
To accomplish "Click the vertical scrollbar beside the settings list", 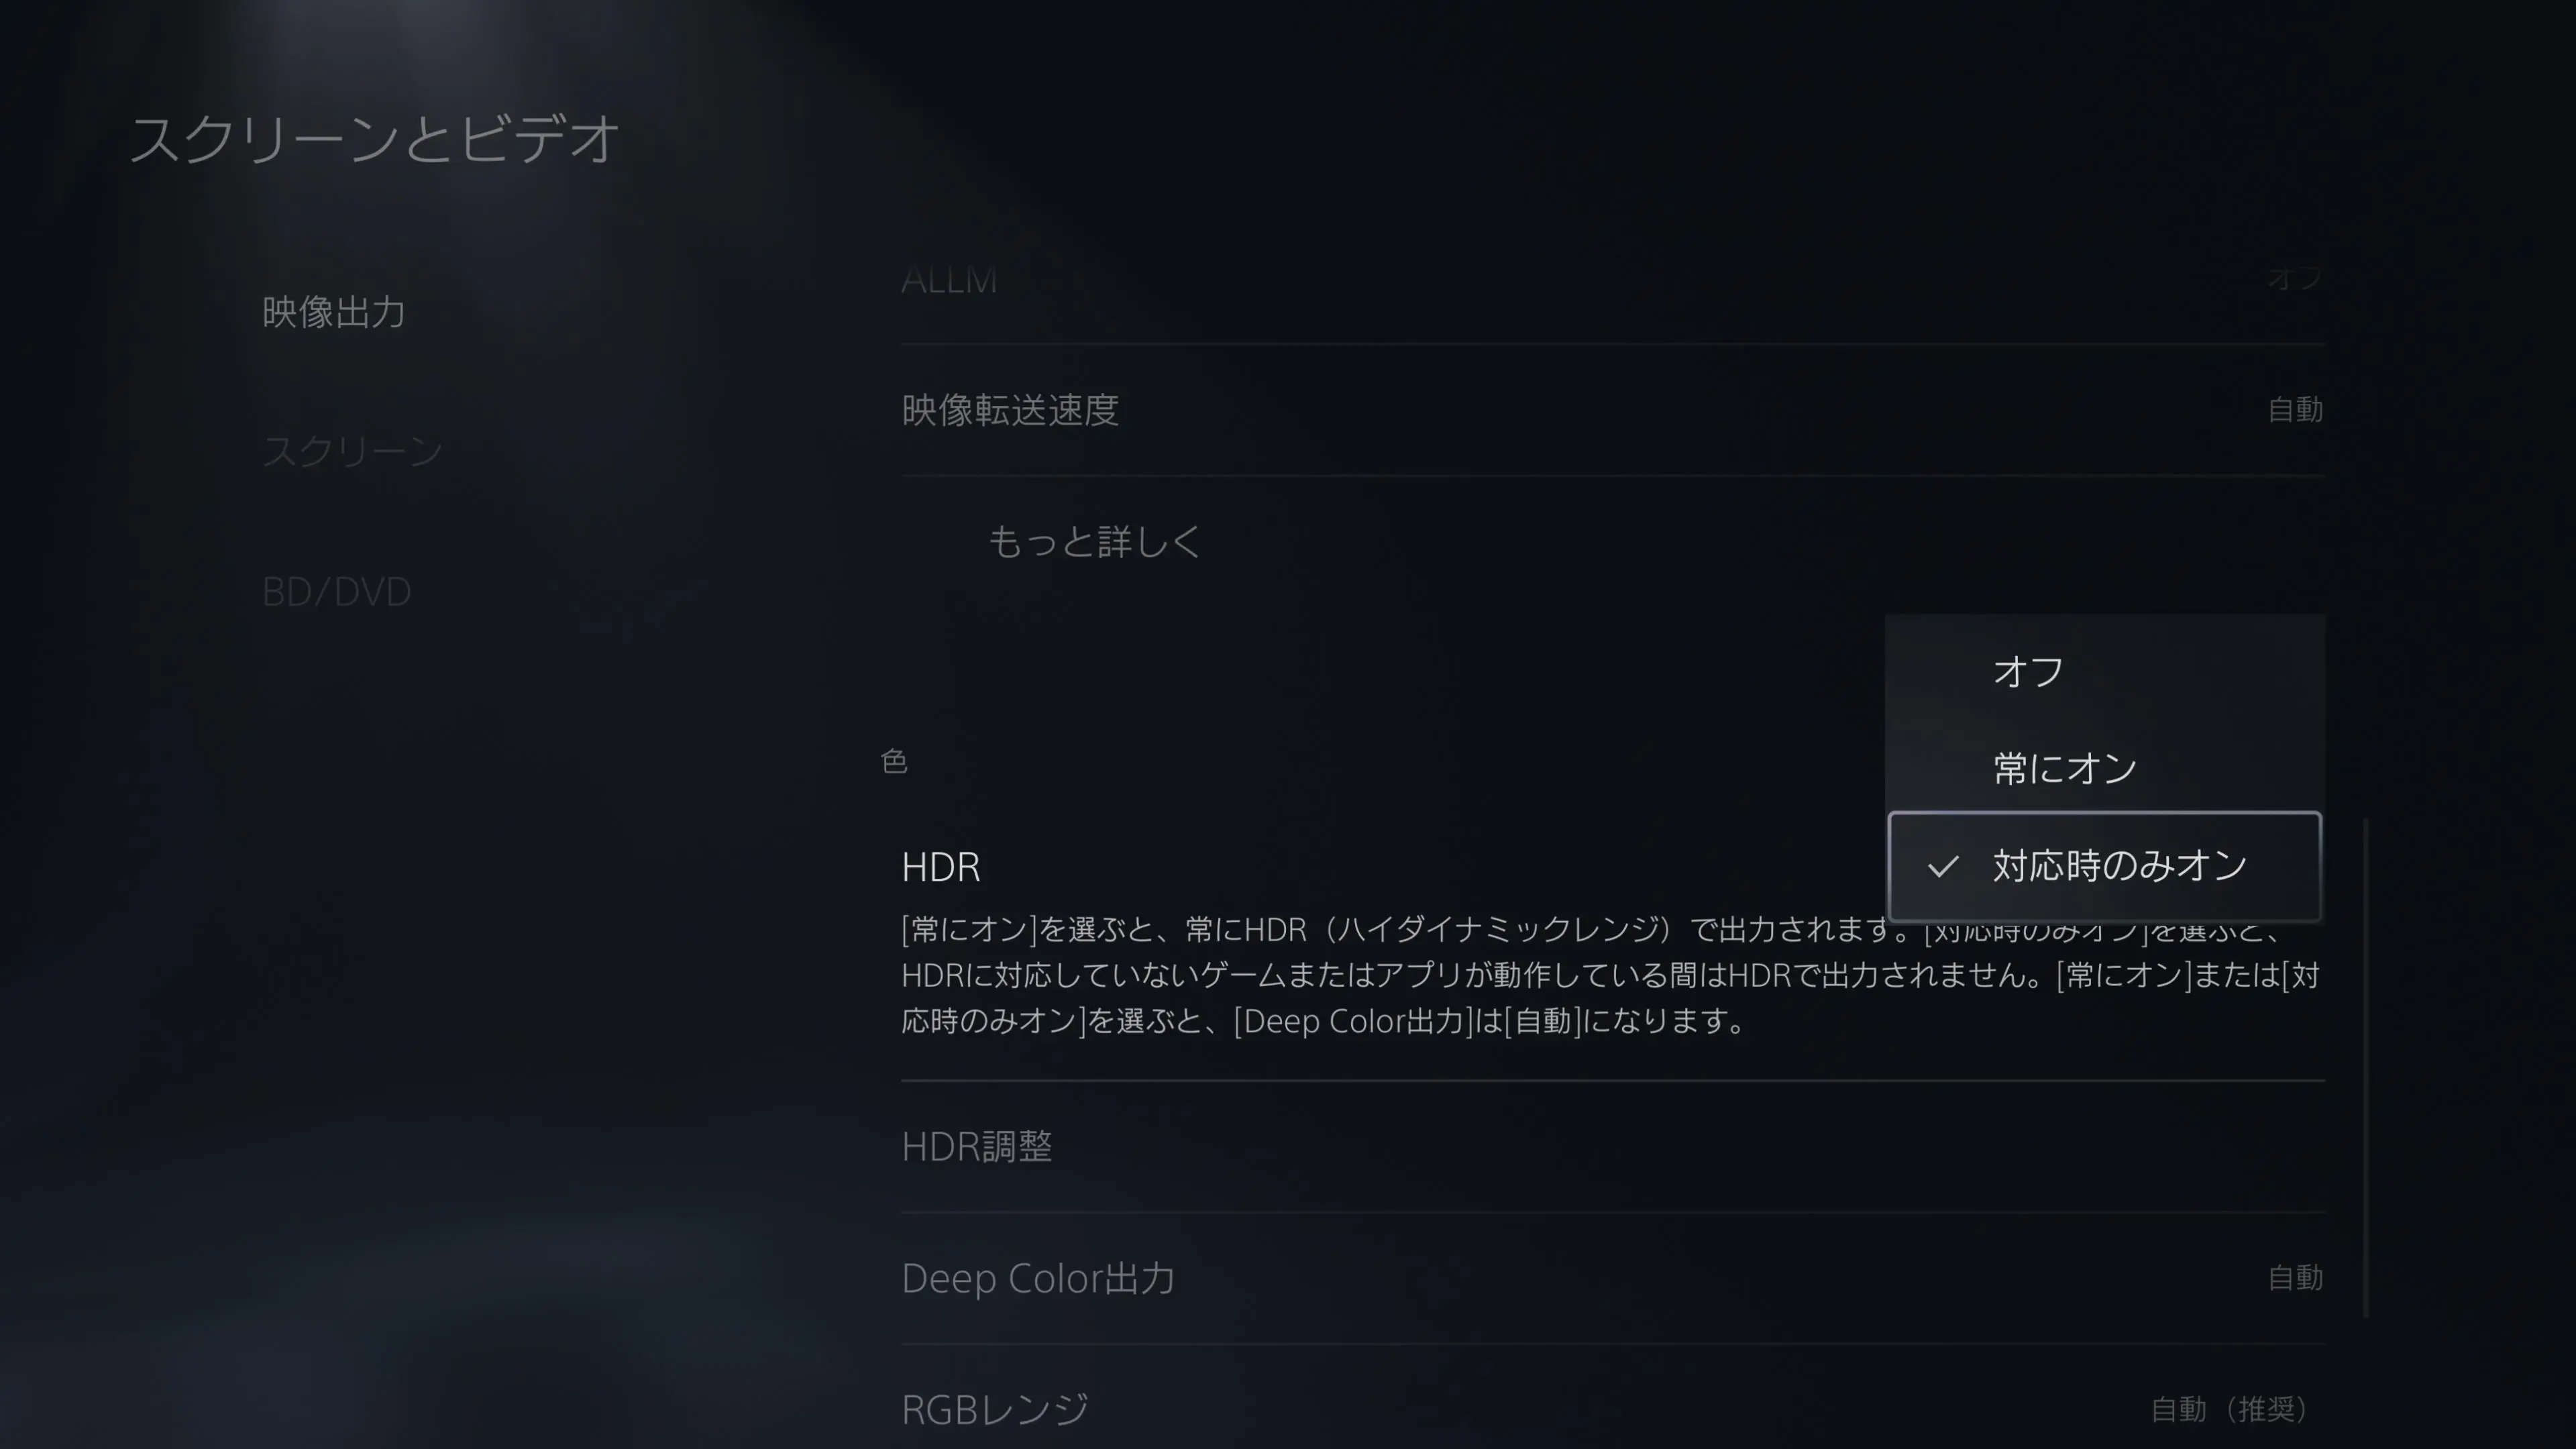I will click(2366, 1068).
